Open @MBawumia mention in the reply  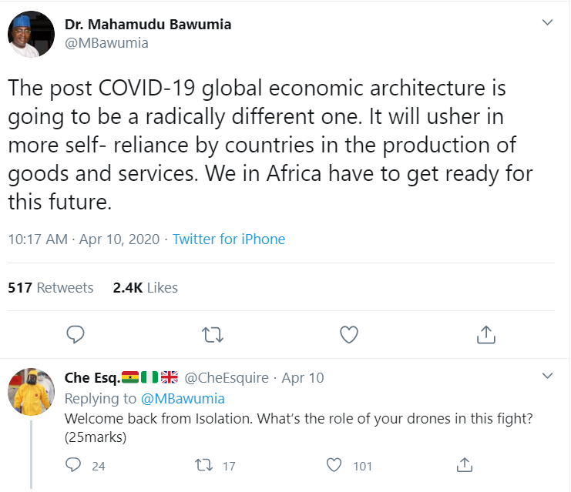pos(183,398)
